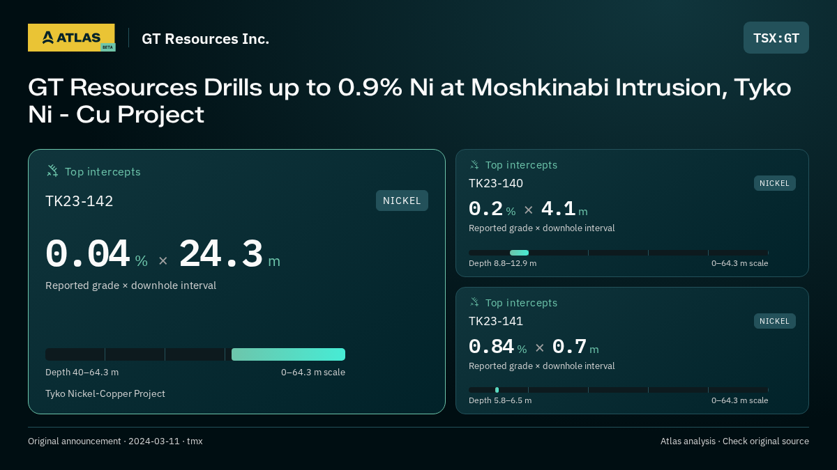Image resolution: width=837 pixels, height=470 pixels.
Task: Open the TSX:GT ticker badge
Action: click(x=776, y=38)
